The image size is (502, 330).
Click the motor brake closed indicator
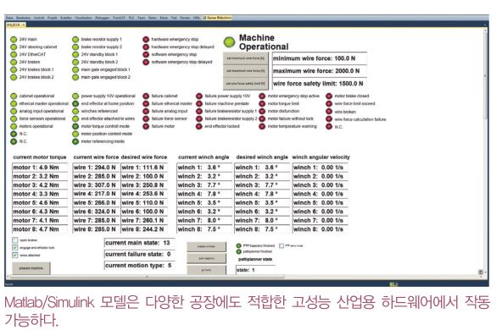pos(329,96)
